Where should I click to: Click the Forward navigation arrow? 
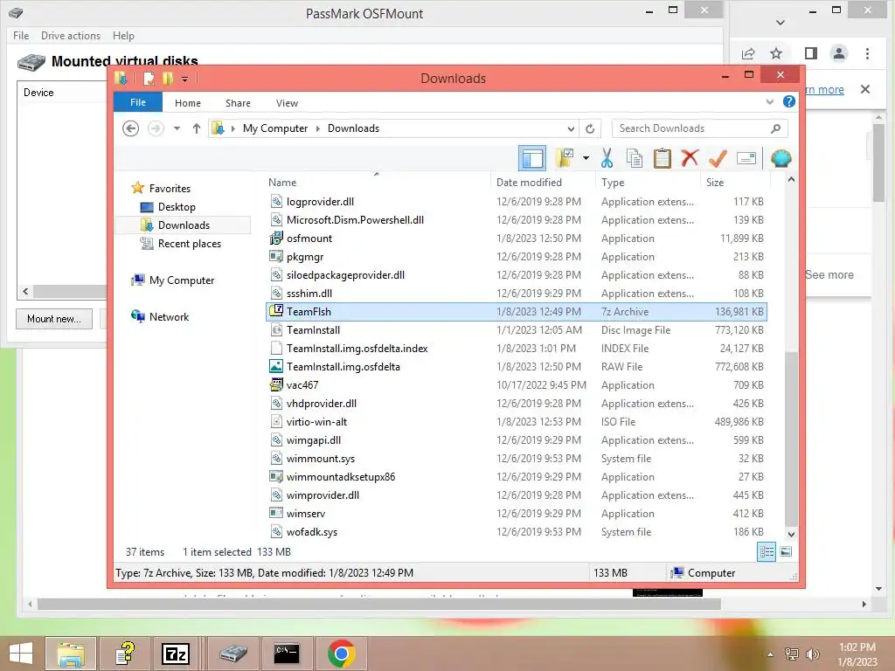coord(156,128)
